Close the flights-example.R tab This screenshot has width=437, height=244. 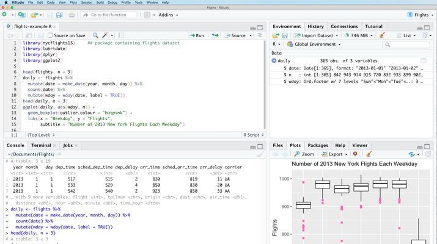(x=54, y=26)
